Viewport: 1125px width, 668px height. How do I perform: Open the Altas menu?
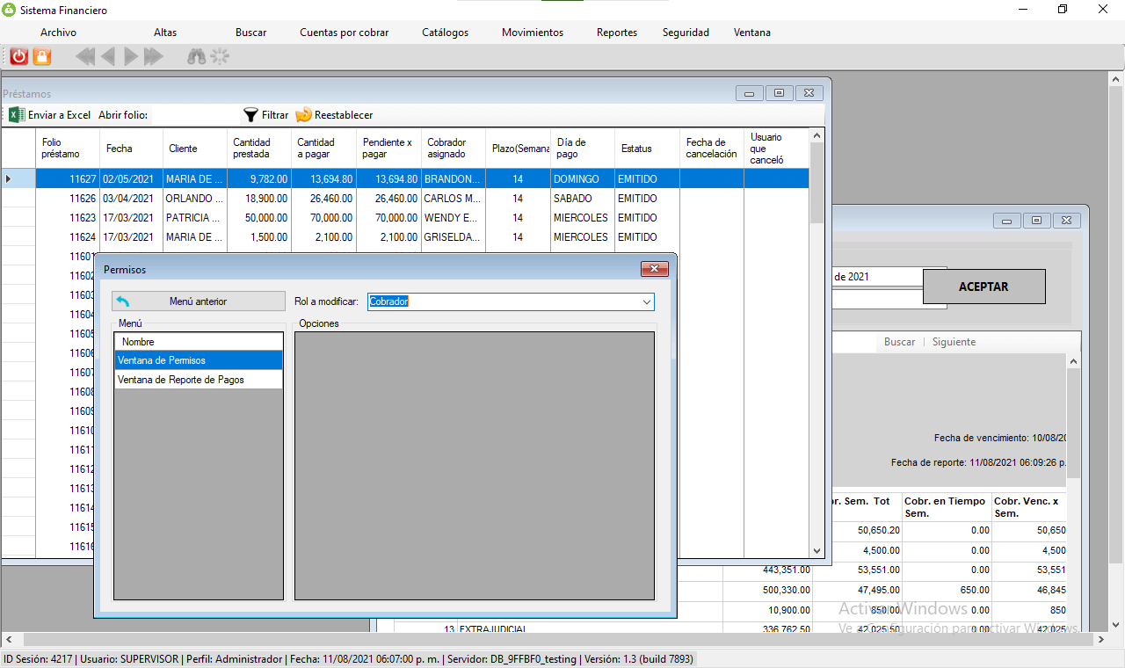coord(165,33)
